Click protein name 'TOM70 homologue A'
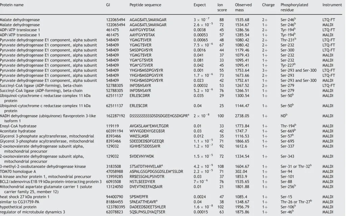The height and width of the screenshot is (216, 348). pos(18,172)
